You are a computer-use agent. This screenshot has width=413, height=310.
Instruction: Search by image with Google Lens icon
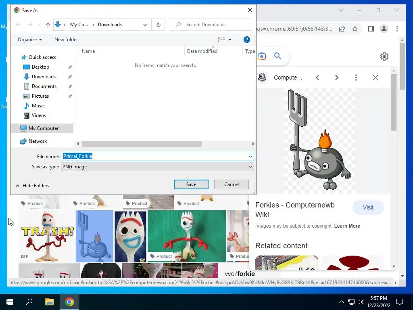261,56
